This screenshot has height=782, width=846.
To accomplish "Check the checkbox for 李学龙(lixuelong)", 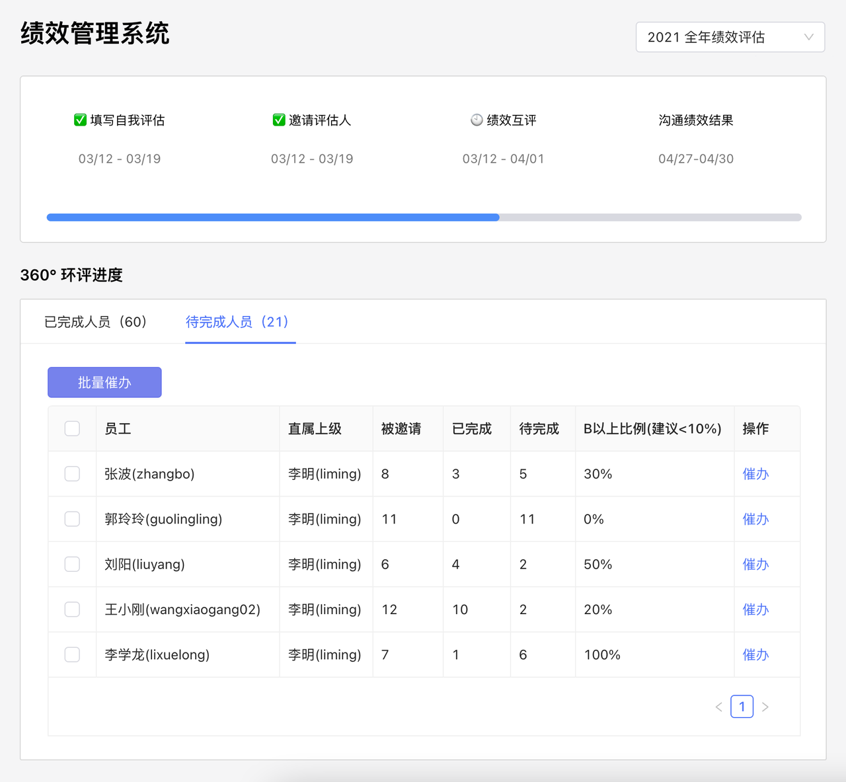I will click(72, 654).
